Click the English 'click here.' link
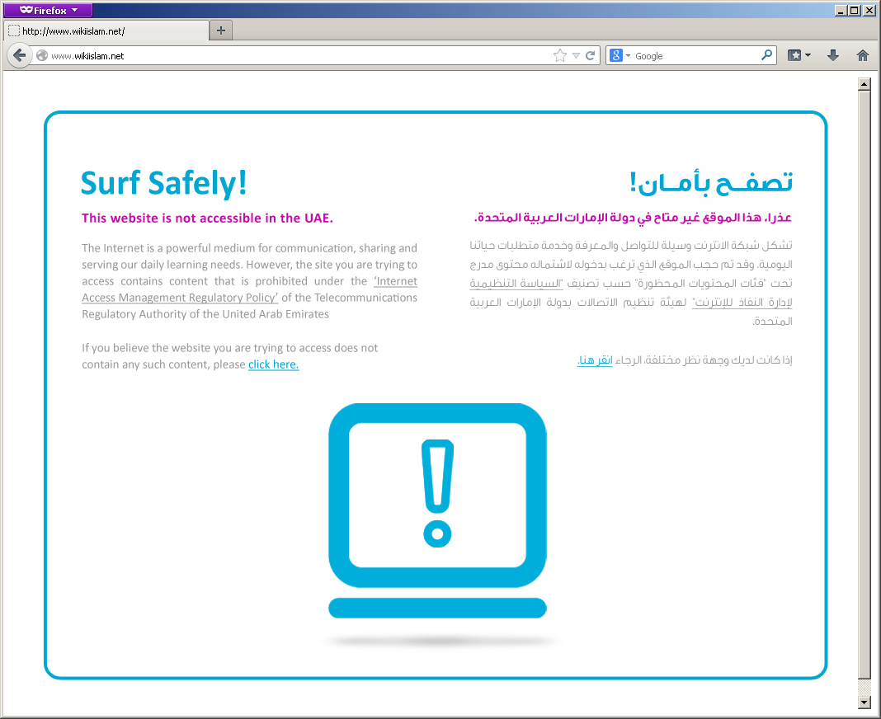 [x=273, y=364]
